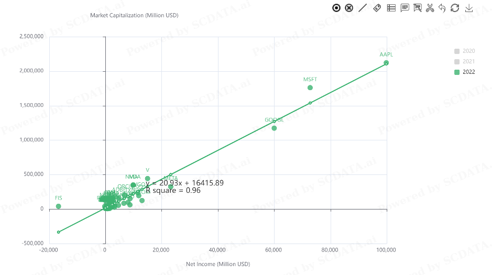Click the -20,000 x-axis tick label
This screenshot has height=275, width=492.
pyautogui.click(x=48, y=250)
